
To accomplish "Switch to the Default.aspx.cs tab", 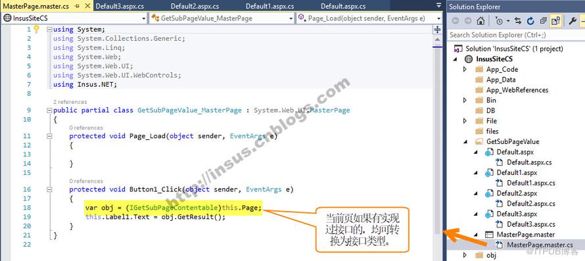I will pyautogui.click(x=343, y=7).
